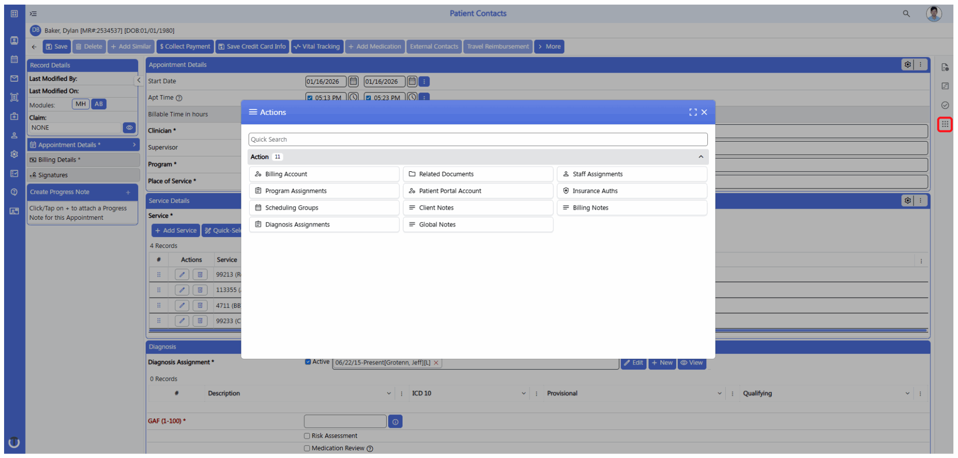The image size is (958, 458).
Task: Close the Actions dialog
Action: [704, 112]
